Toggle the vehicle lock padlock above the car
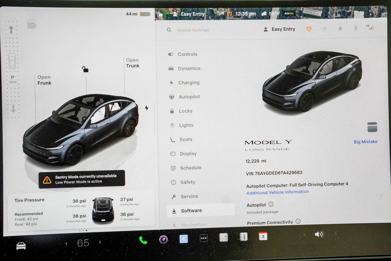 coord(85,70)
